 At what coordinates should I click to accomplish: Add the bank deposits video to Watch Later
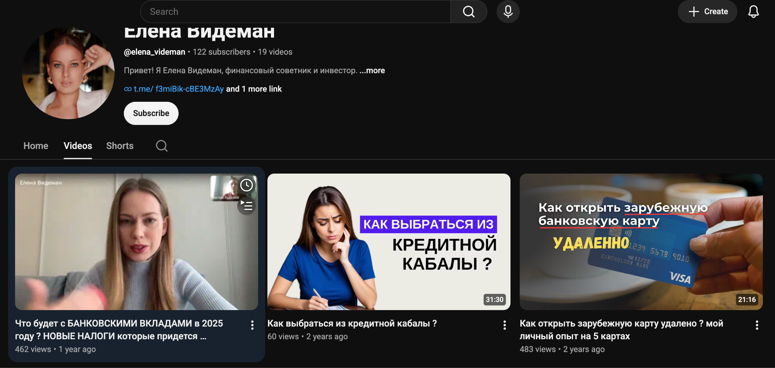click(247, 185)
